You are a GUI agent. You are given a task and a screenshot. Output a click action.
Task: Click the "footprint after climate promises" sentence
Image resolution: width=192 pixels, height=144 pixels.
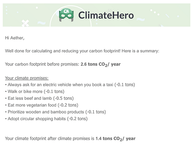[x=50, y=139]
